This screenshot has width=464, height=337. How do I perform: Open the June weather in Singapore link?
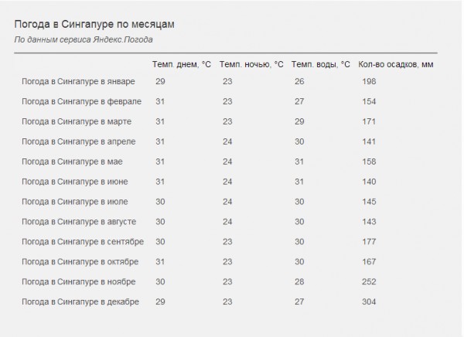(x=74, y=182)
